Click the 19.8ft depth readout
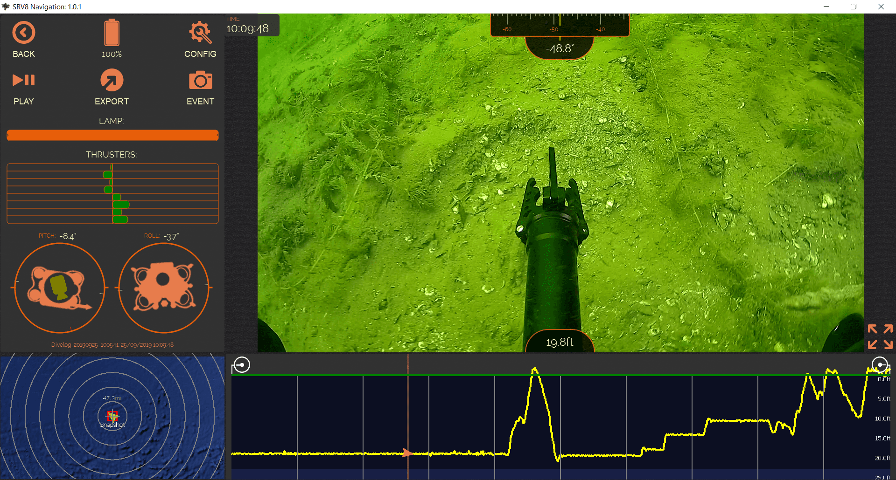Image resolution: width=896 pixels, height=480 pixels. tap(560, 342)
